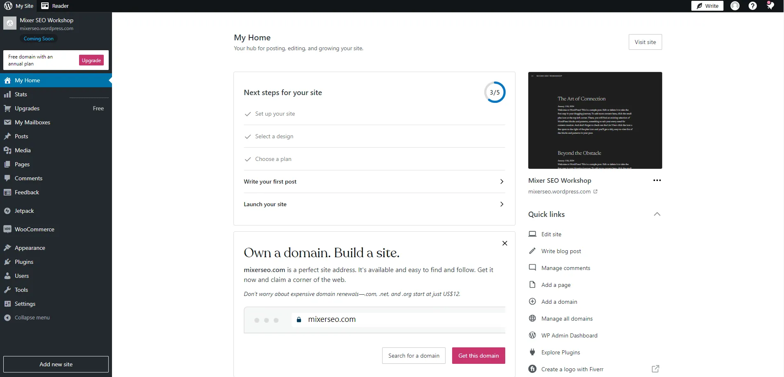The height and width of the screenshot is (377, 784).
Task: Click the Visit site button
Action: tap(645, 42)
